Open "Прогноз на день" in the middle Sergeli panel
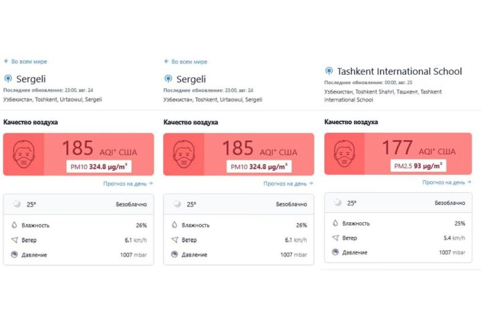 click(288, 183)
